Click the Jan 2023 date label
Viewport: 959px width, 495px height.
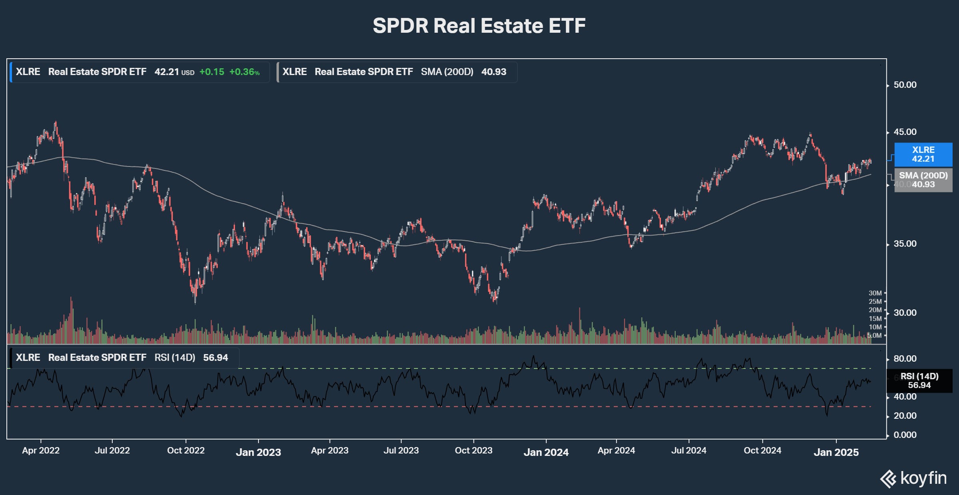pyautogui.click(x=259, y=452)
